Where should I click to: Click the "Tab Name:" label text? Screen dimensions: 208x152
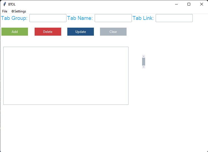click(80, 18)
